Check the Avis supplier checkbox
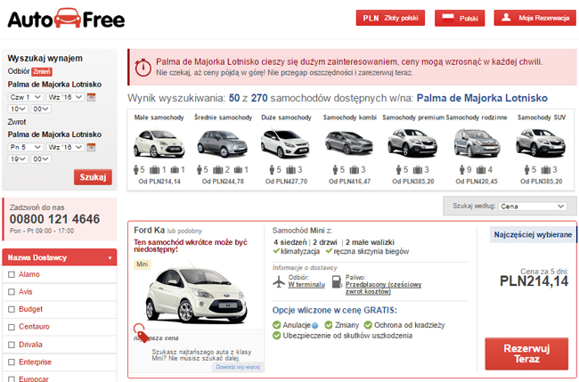579x382 pixels. [x=12, y=292]
